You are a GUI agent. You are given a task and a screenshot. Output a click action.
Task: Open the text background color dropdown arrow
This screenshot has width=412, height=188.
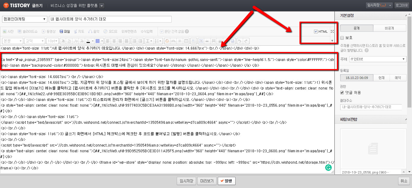(x=102, y=41)
